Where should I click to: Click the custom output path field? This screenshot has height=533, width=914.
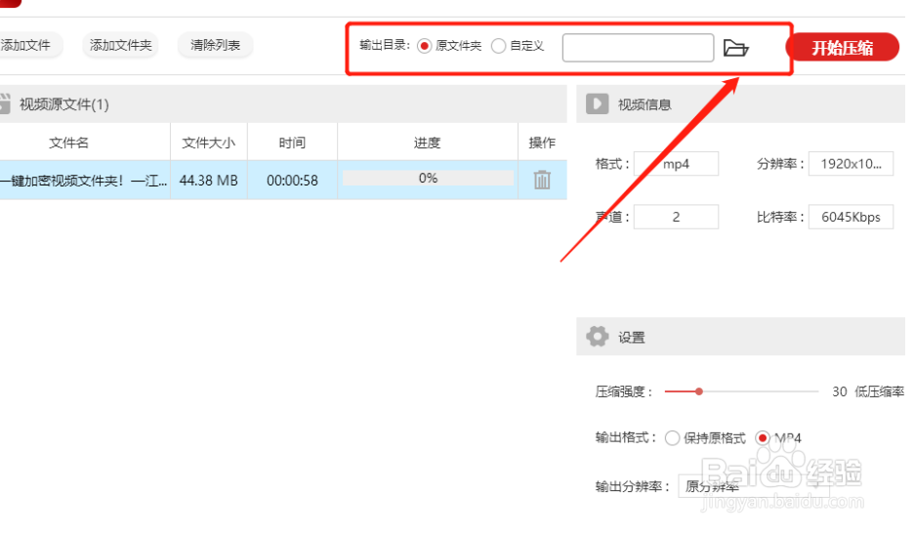(x=638, y=48)
